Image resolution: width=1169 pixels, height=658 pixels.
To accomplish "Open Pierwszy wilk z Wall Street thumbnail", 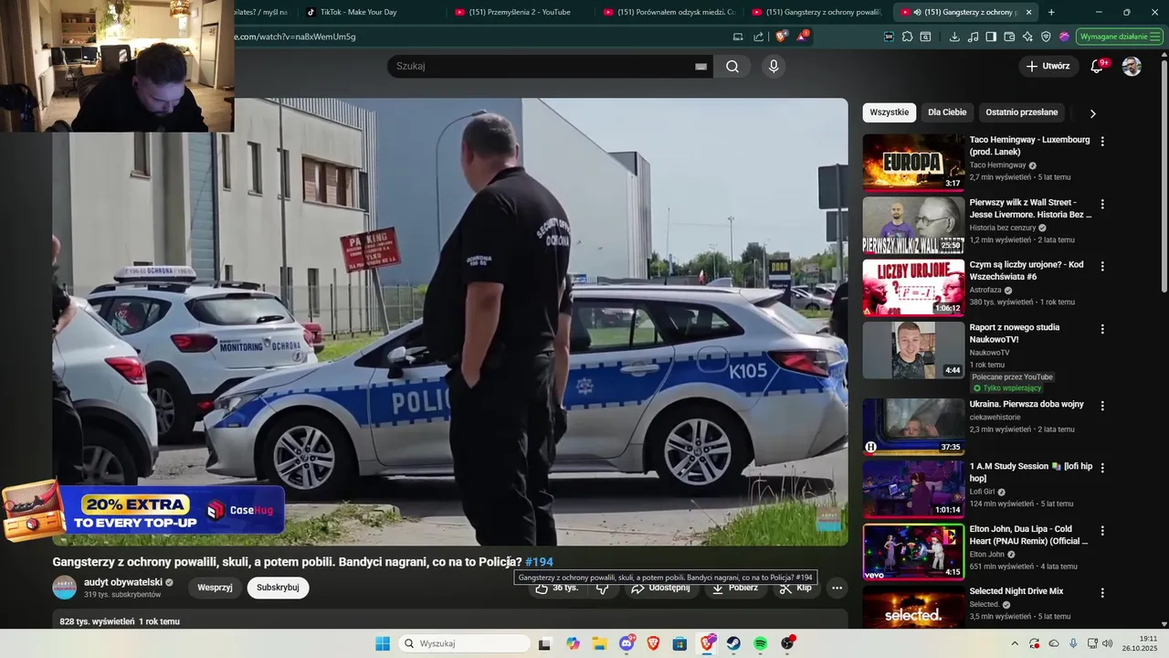I will click(913, 225).
